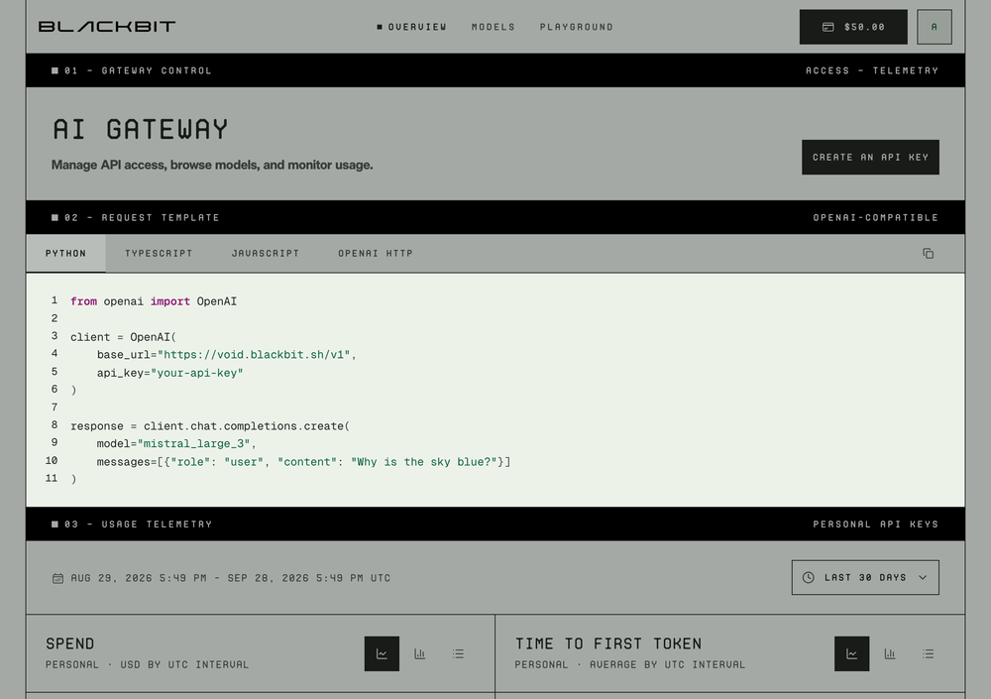Show Time to First Token list view
This screenshot has width=991, height=699.
(928, 654)
